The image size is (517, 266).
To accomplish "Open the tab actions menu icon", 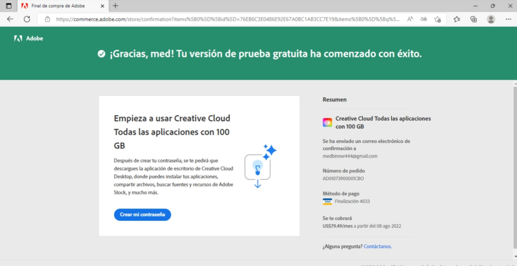I will point(9,6).
